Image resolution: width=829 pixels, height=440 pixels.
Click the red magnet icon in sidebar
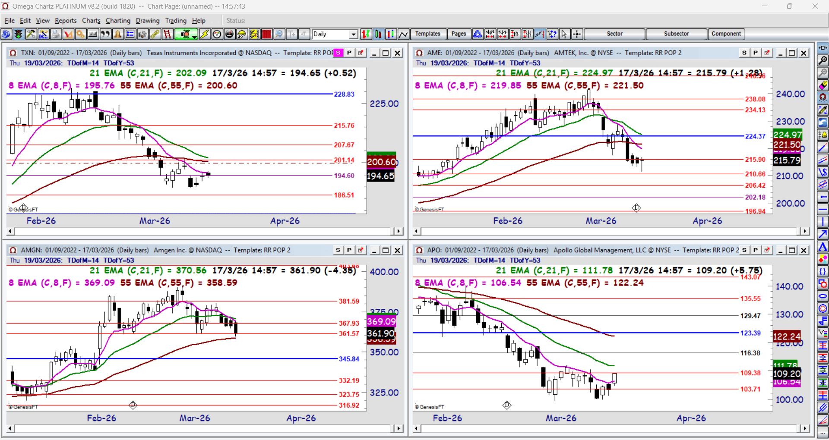point(823,98)
